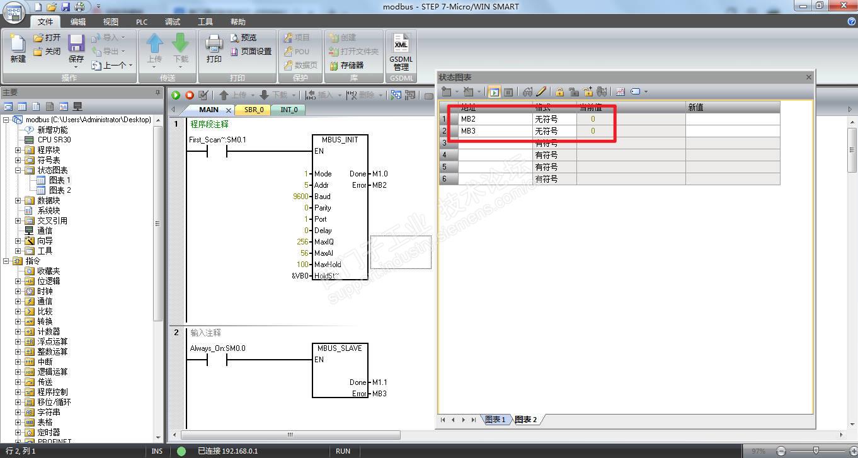
Task: Click the go-to-first chart navigation arrow
Action: coord(443,420)
